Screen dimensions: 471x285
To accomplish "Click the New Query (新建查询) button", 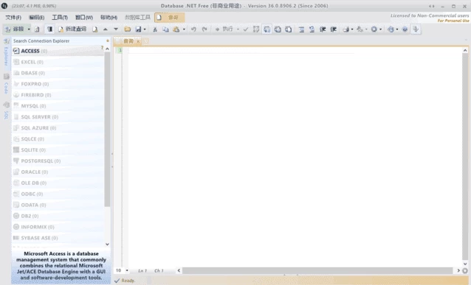I will coord(72,29).
